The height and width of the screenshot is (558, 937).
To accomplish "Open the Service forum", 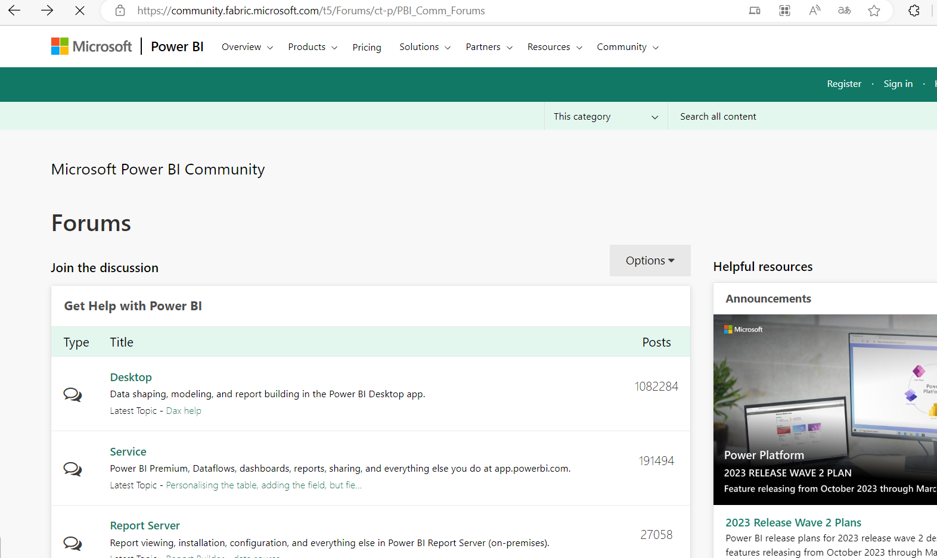I will [x=128, y=451].
